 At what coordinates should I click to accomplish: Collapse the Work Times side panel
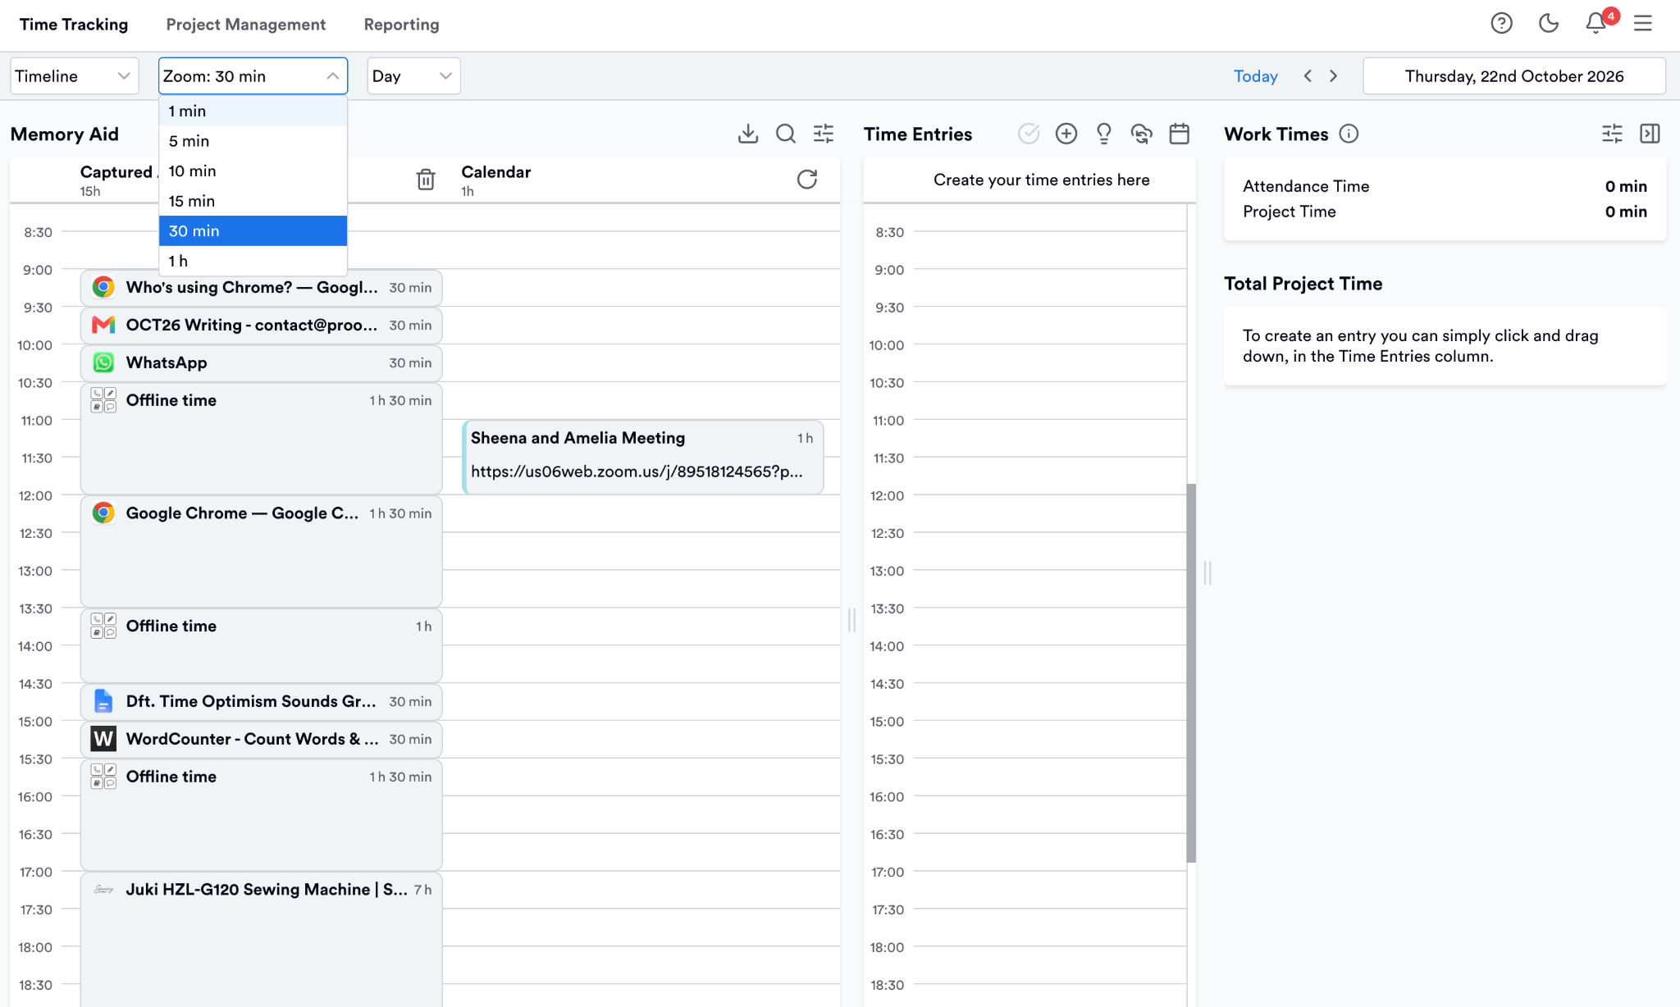coord(1650,134)
